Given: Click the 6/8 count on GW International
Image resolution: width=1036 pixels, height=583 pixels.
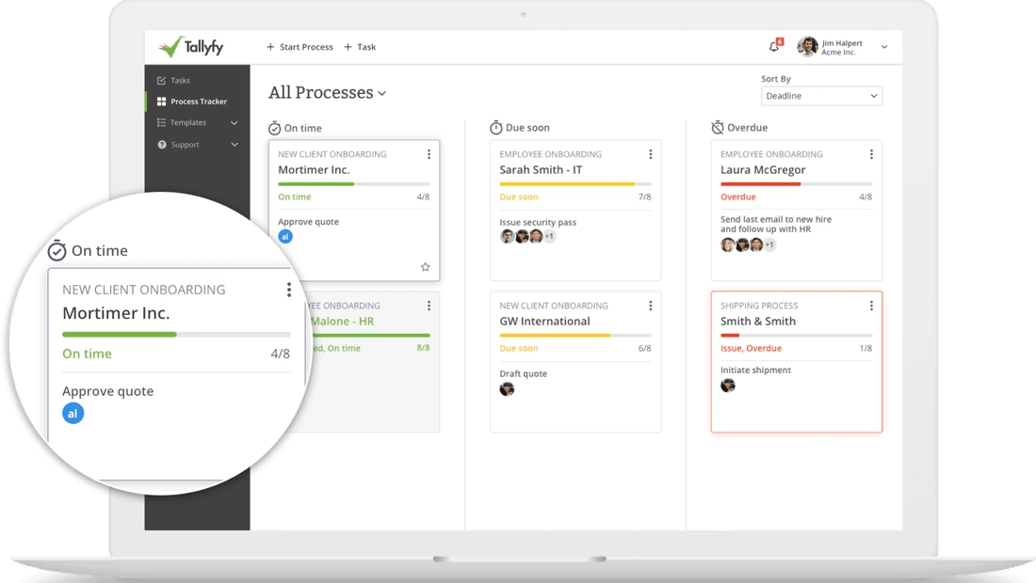Looking at the screenshot, I should pyautogui.click(x=644, y=348).
